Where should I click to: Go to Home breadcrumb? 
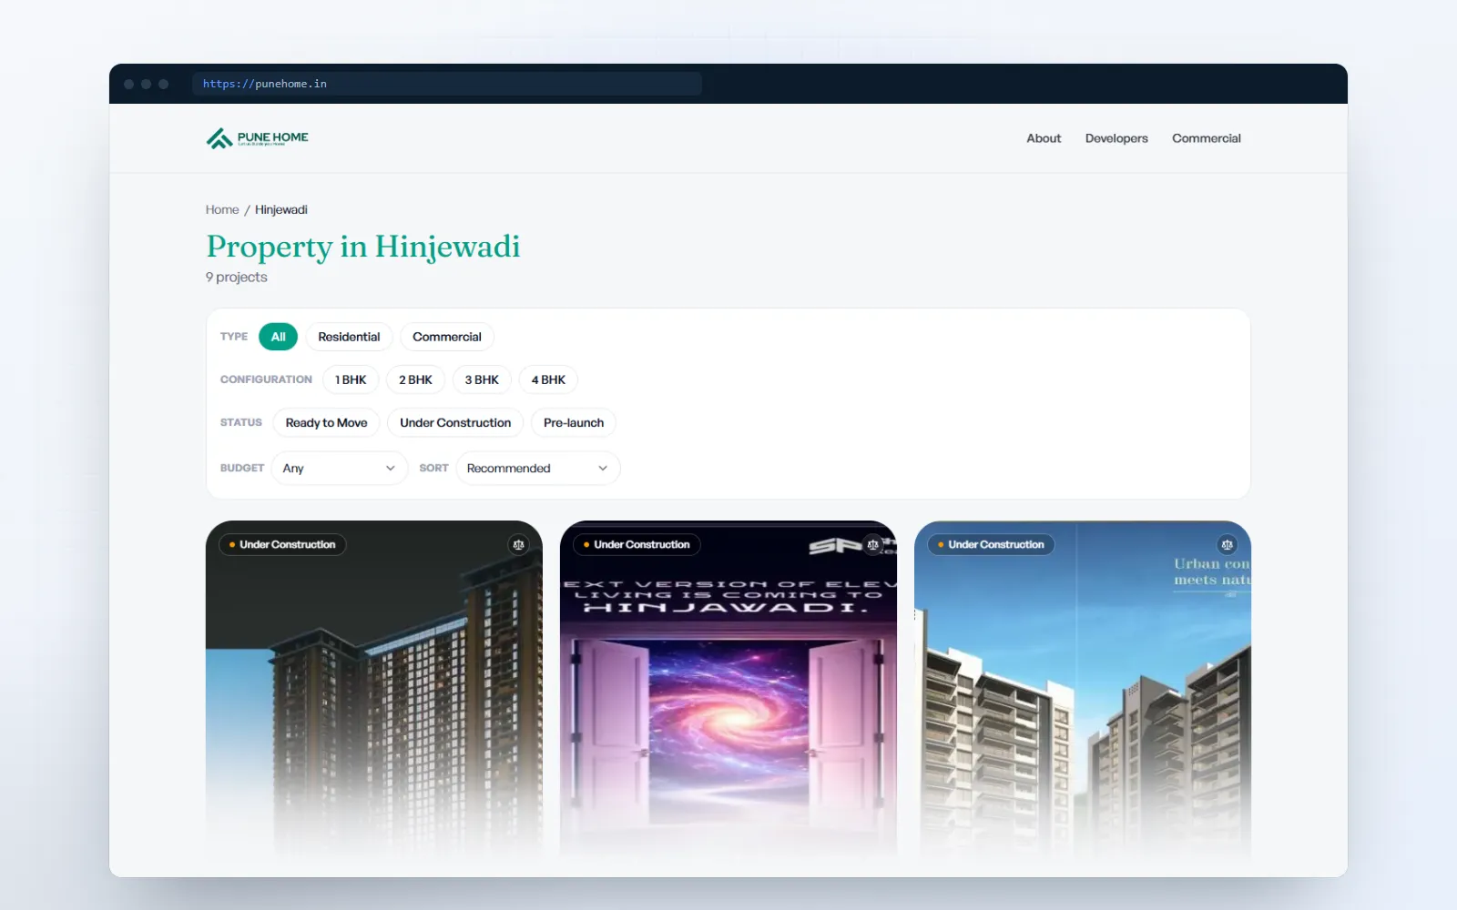click(222, 209)
